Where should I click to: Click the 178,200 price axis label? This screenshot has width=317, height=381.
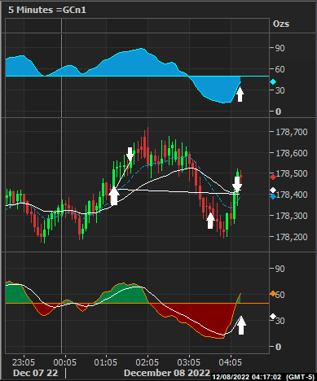[x=292, y=237]
